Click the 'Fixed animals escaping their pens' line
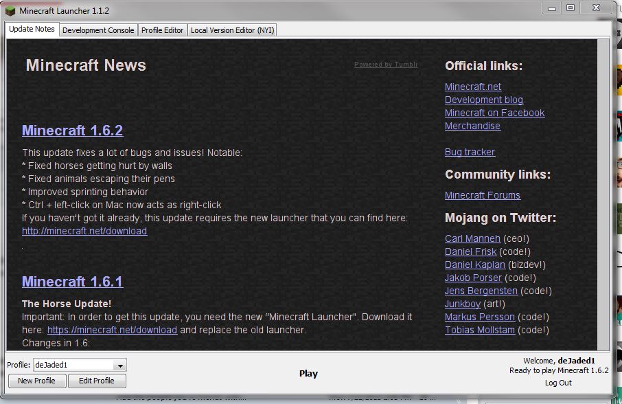622x404 pixels. [98, 179]
